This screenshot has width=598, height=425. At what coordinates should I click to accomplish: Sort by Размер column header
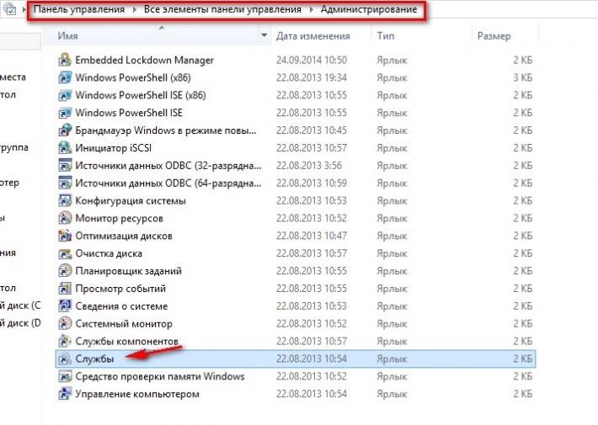pyautogui.click(x=494, y=36)
